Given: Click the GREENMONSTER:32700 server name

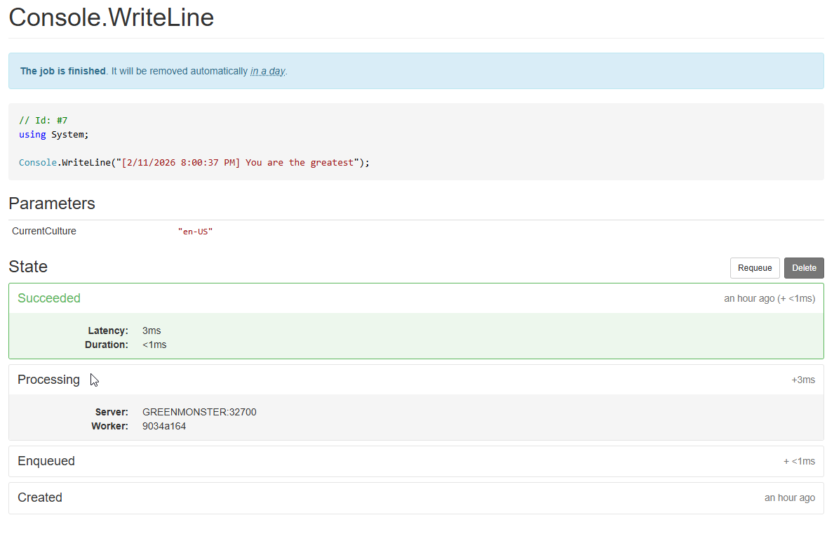Looking at the screenshot, I should (199, 412).
